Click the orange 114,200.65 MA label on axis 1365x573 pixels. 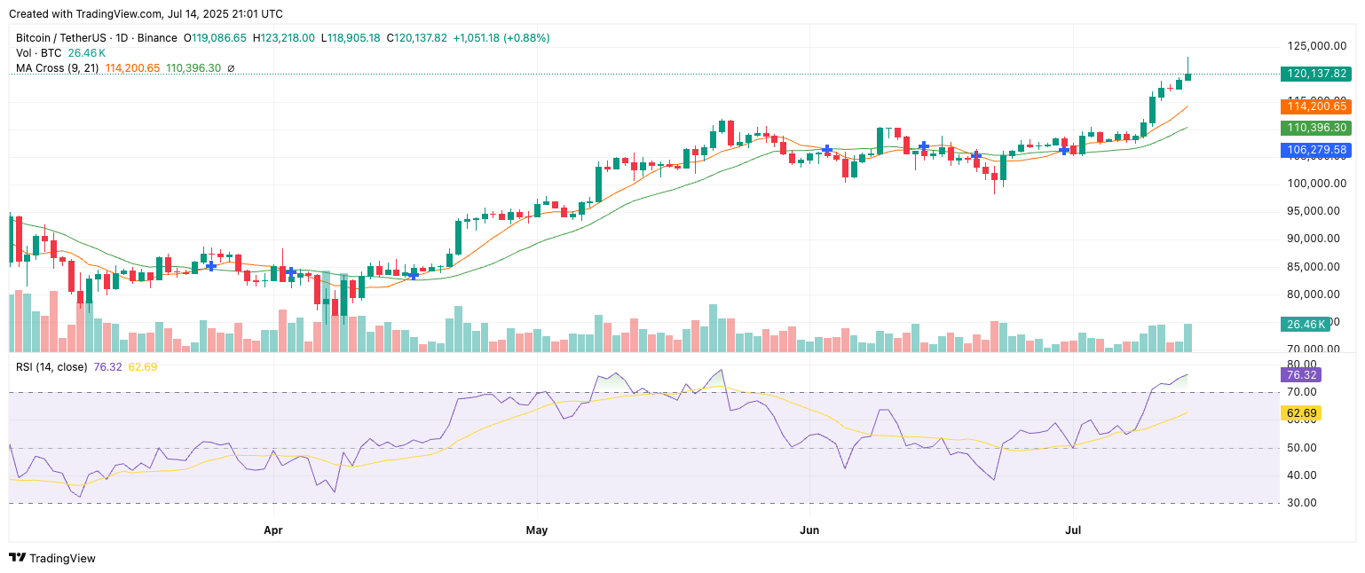click(x=1314, y=106)
